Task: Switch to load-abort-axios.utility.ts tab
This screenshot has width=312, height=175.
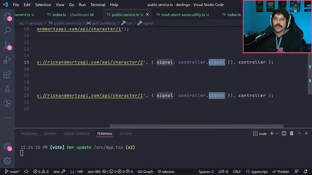Action: [x=182, y=15]
